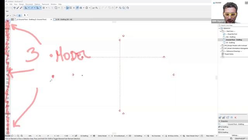The height and width of the screenshot is (140, 248).
Task: Open the Design menu
Action: click(x=21, y=4)
